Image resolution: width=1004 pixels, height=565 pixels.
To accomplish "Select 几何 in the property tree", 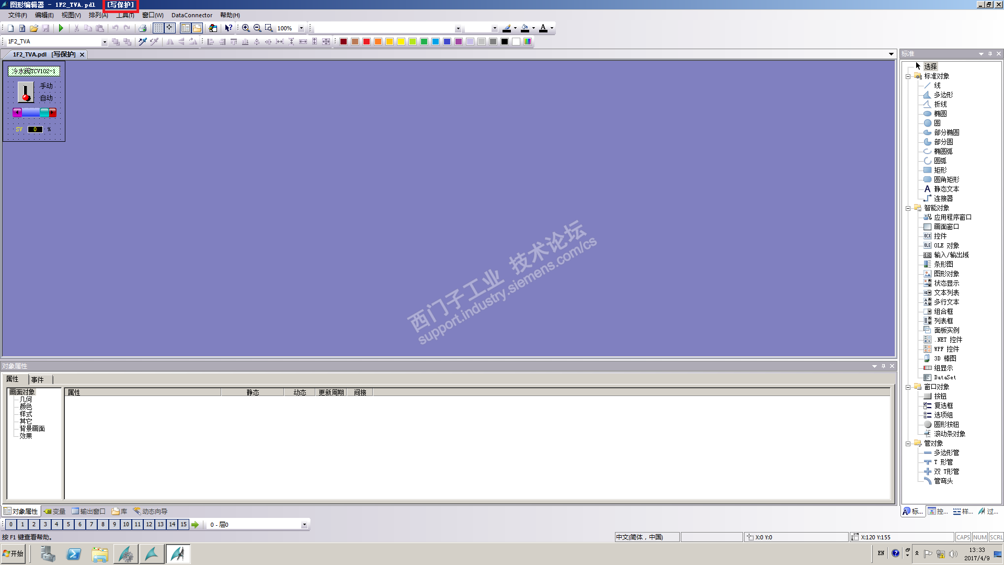I will coord(26,399).
